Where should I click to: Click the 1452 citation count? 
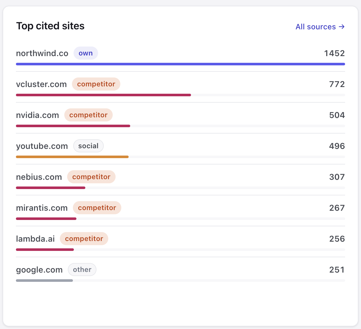click(334, 54)
